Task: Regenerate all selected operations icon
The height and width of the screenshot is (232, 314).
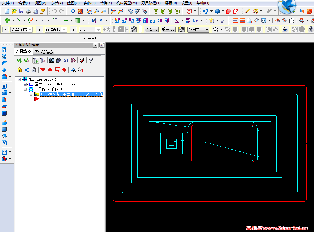Action: (36, 60)
